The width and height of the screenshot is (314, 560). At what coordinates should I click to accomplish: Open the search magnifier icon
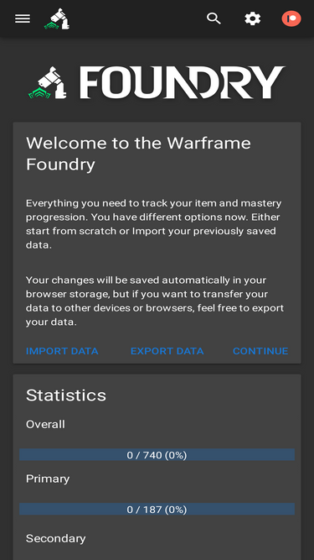(x=214, y=18)
